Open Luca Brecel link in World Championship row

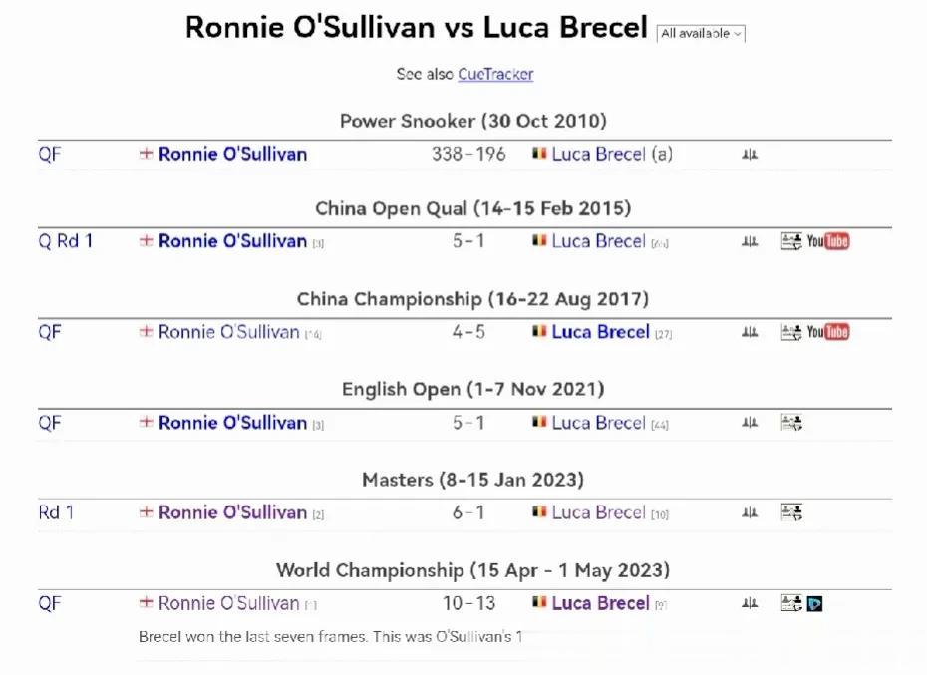pos(601,603)
